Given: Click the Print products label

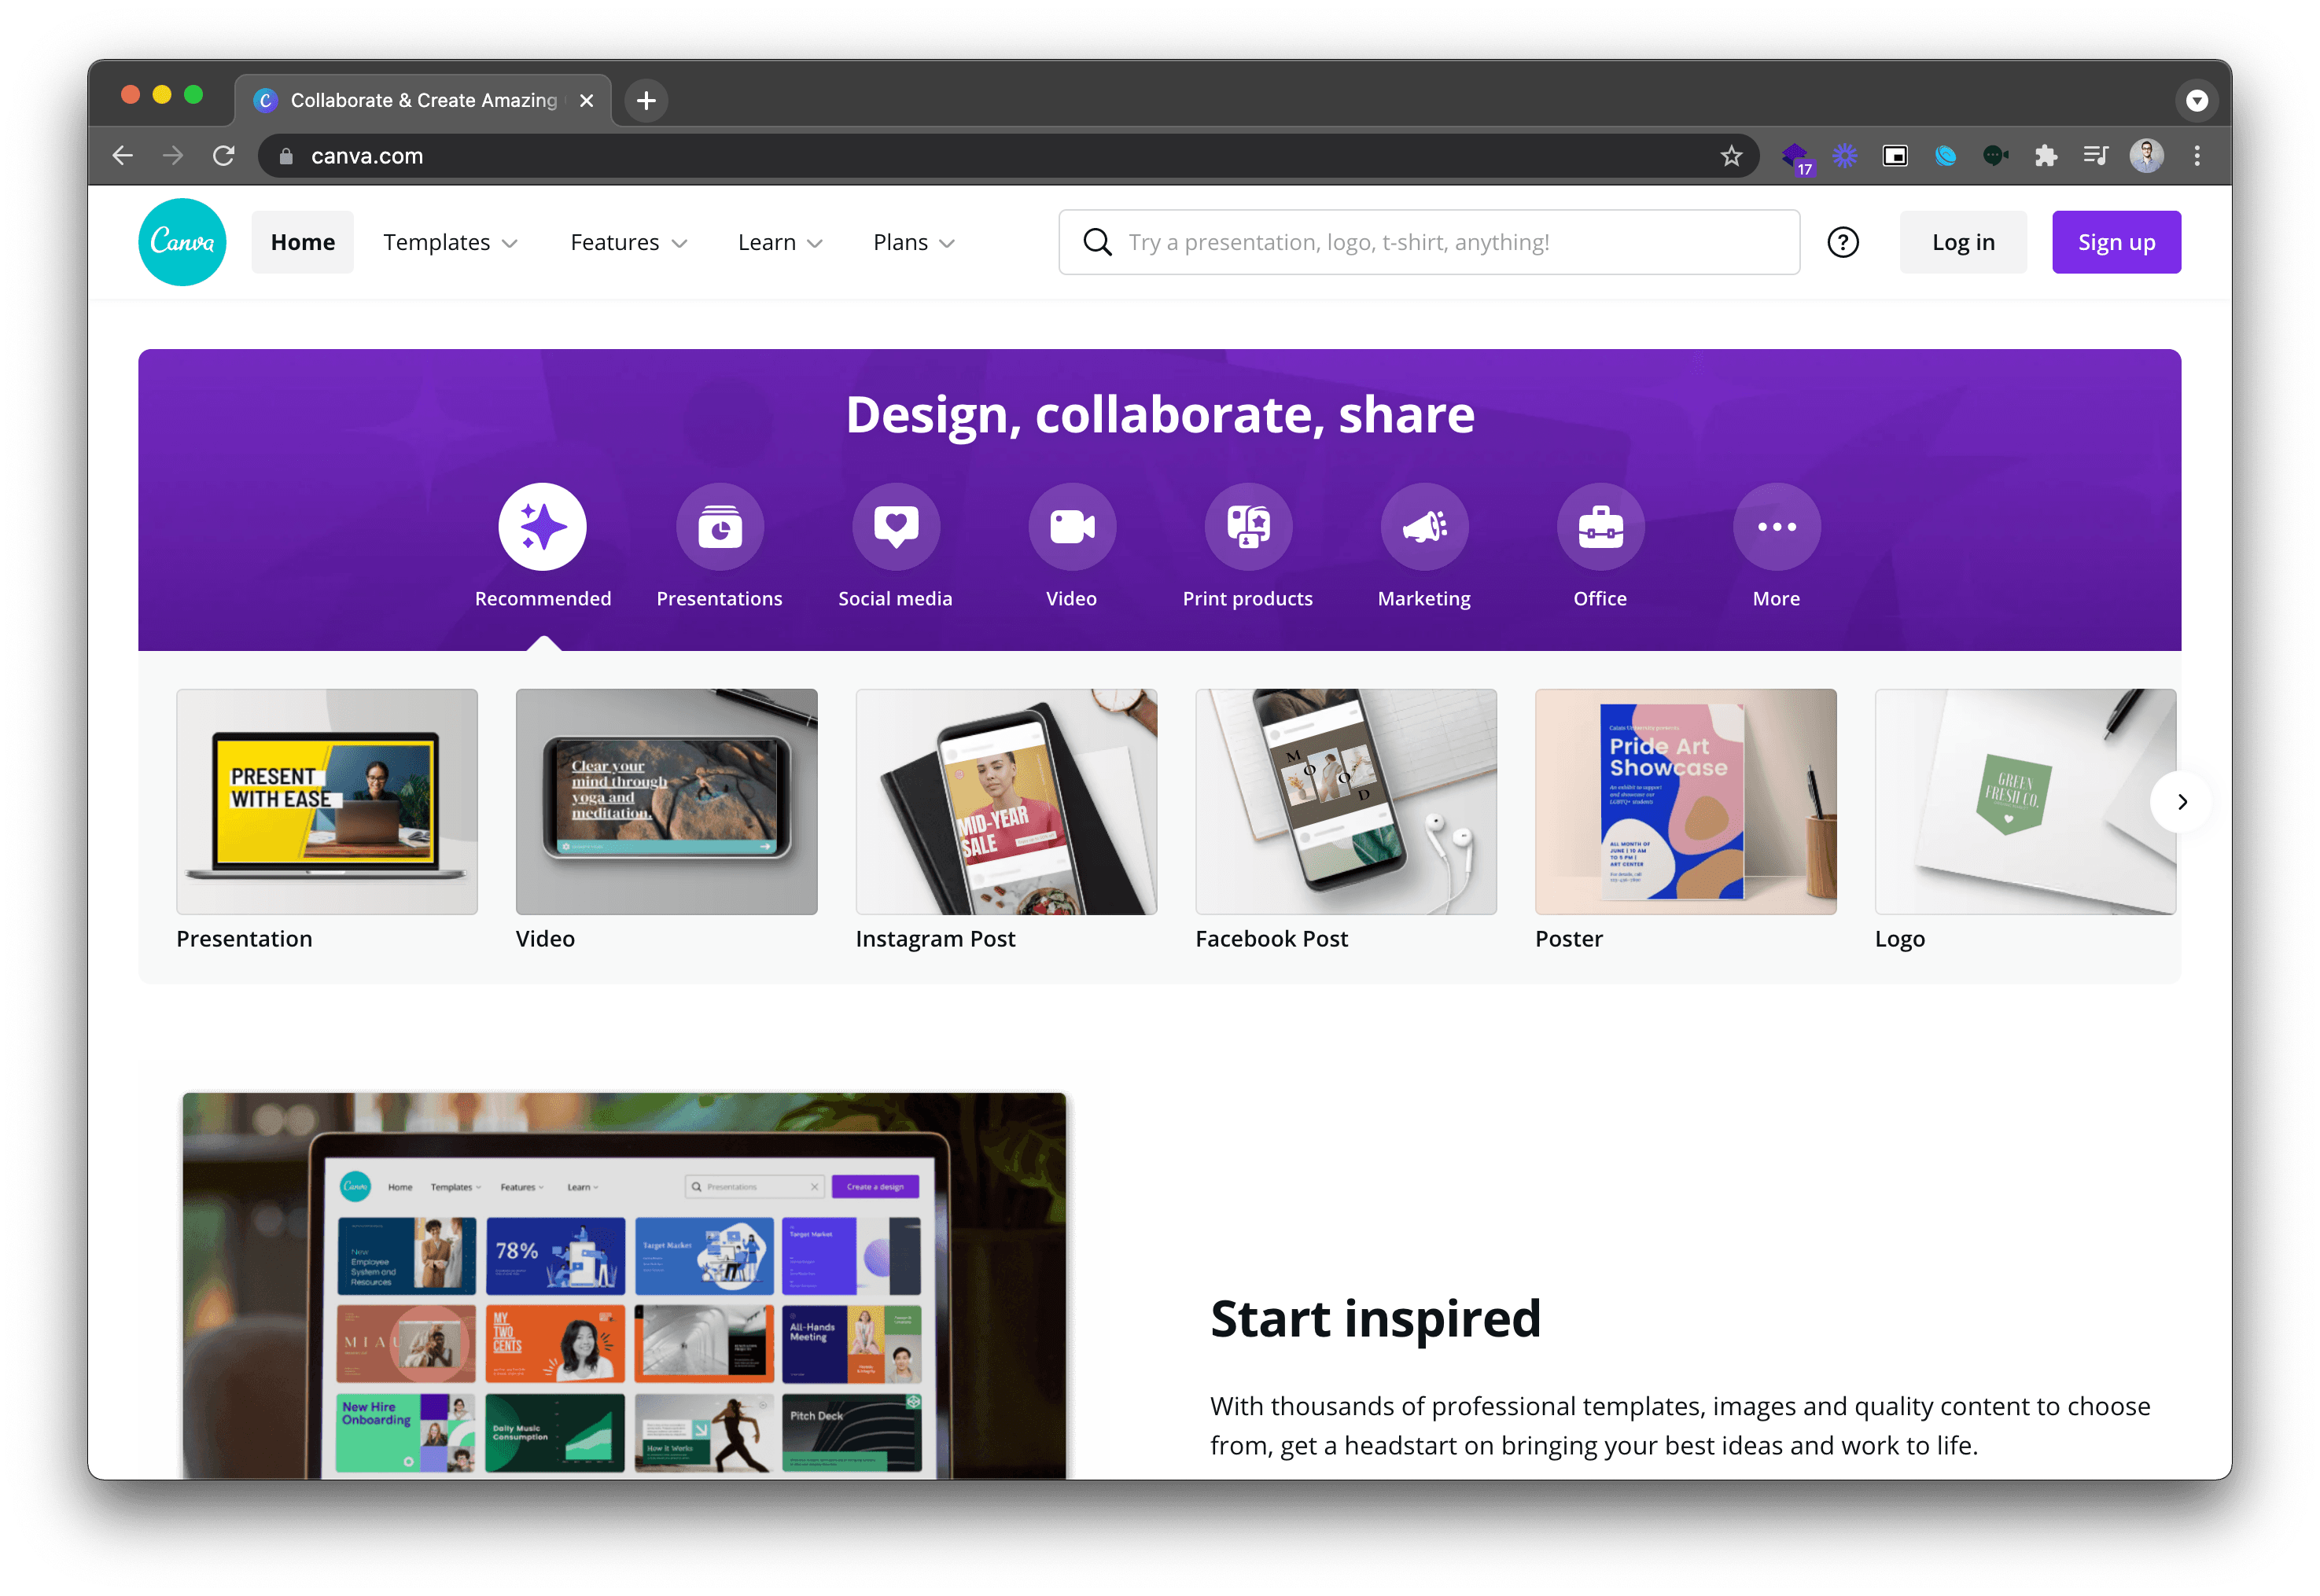Looking at the screenshot, I should pyautogui.click(x=1247, y=598).
